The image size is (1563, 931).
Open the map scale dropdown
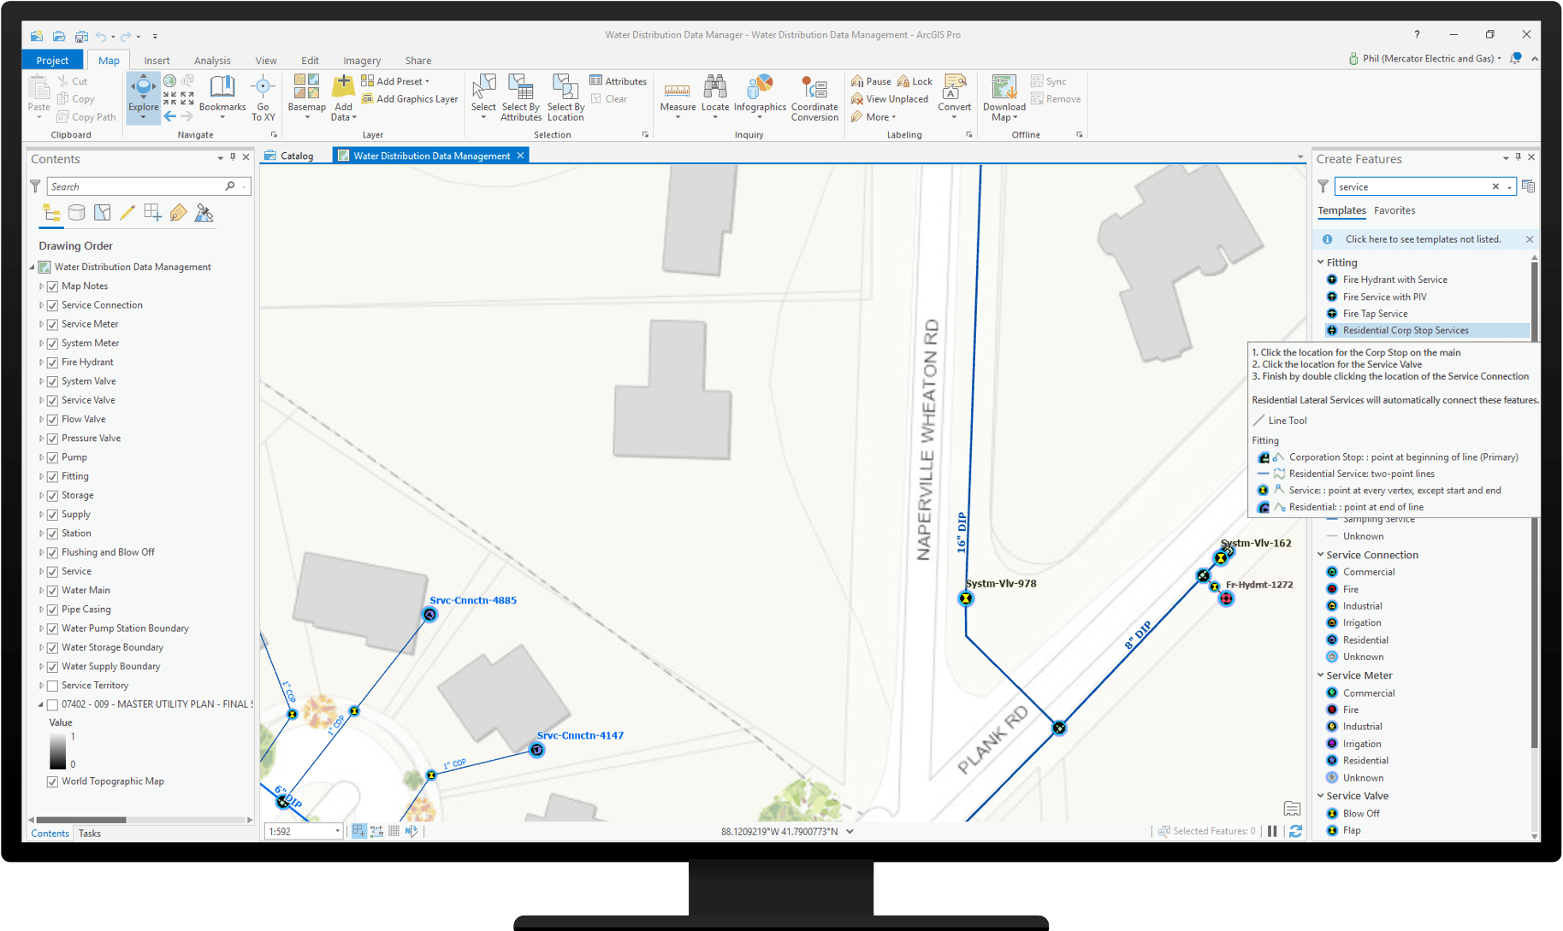pyautogui.click(x=337, y=831)
